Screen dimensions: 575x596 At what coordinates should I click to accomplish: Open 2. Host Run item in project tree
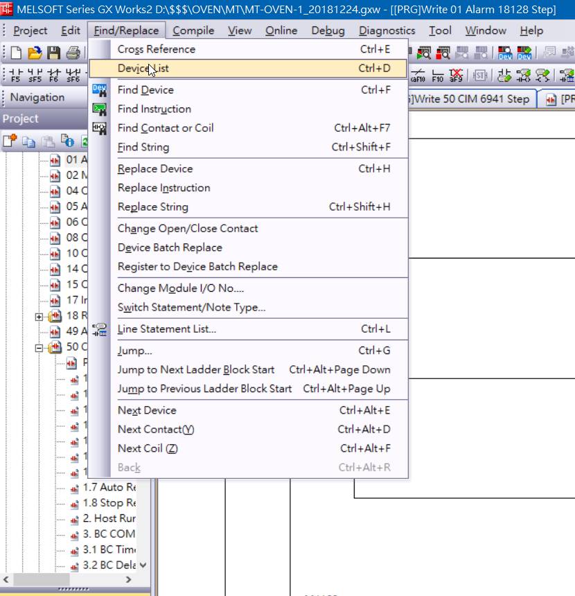[109, 518]
